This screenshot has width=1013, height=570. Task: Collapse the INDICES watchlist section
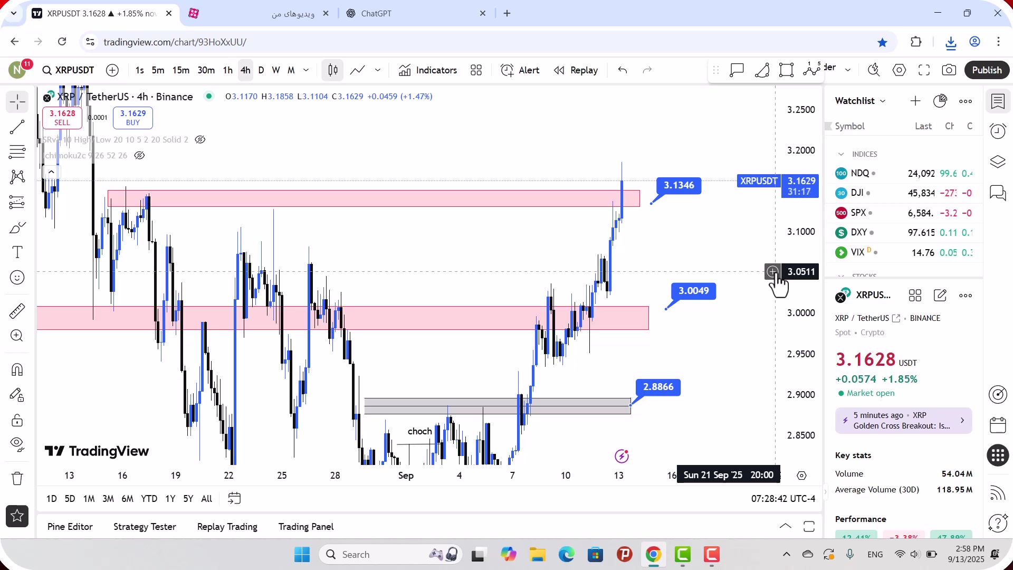click(841, 154)
